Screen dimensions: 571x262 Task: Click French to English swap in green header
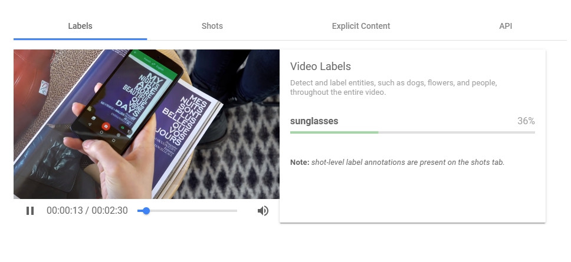pyautogui.click(x=153, y=63)
